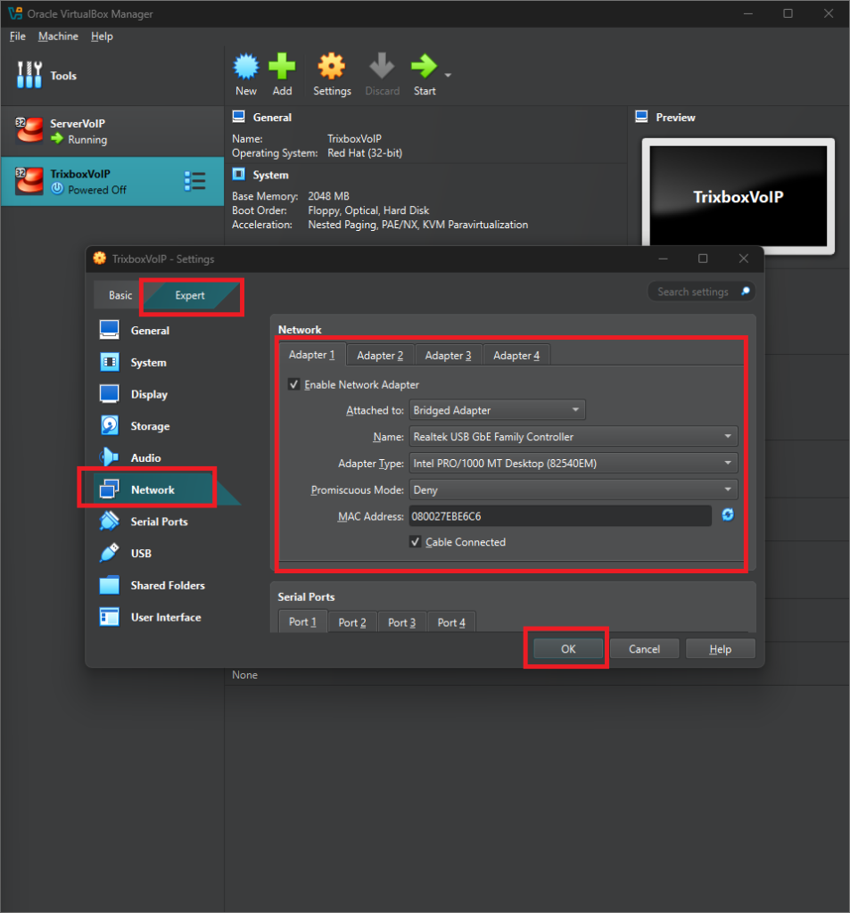Switch to the Basic settings tab
The width and height of the screenshot is (850, 913).
point(120,295)
